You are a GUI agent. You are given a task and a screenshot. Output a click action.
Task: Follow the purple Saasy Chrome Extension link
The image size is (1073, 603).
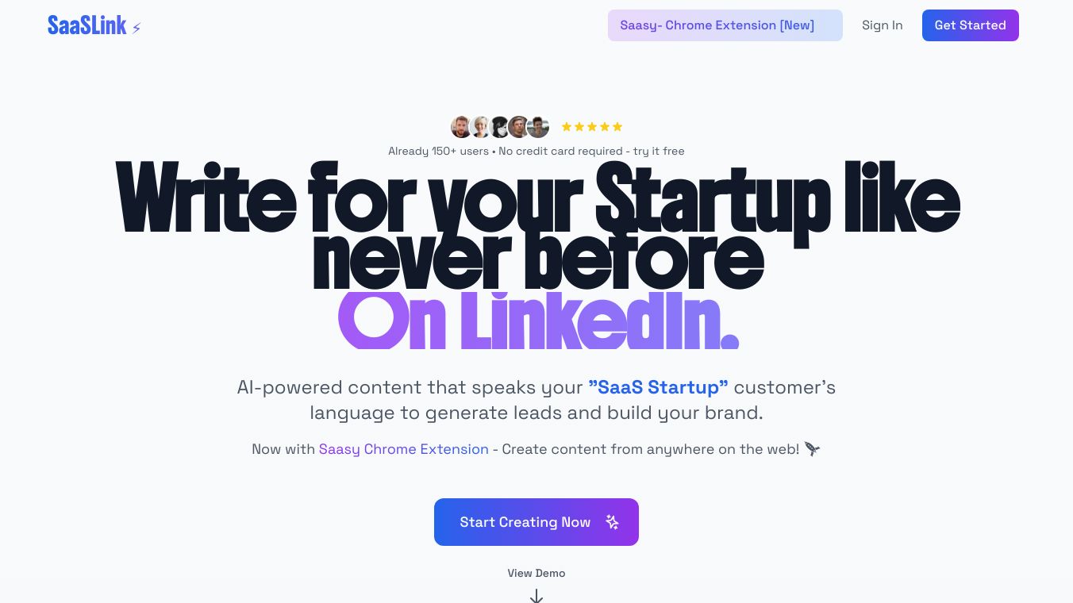[x=403, y=449]
